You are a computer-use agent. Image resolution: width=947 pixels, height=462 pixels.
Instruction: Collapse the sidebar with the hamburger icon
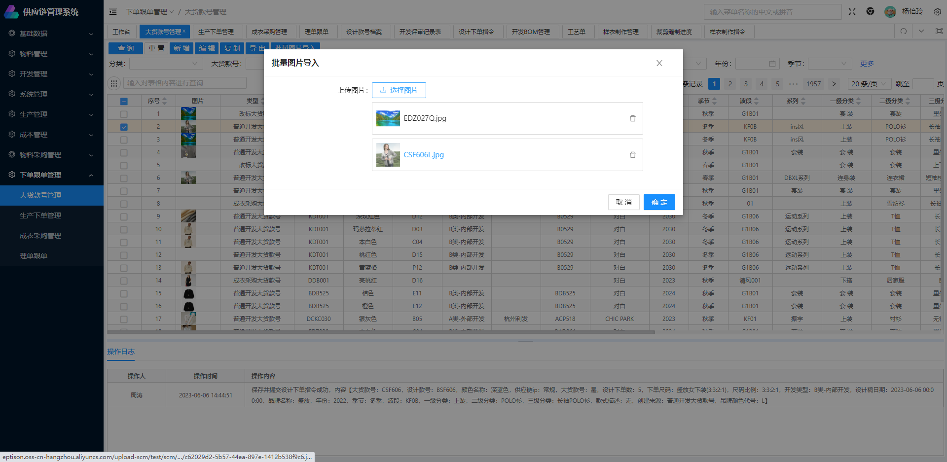pos(113,12)
